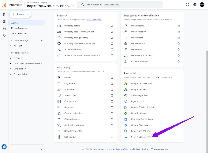Click the search field
The width and height of the screenshot is (208, 153).
click(120, 5)
